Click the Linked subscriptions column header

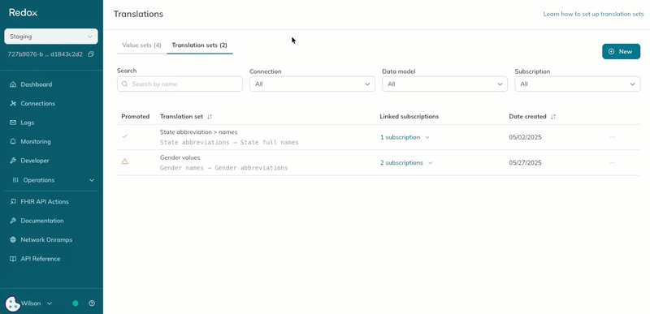click(x=409, y=117)
